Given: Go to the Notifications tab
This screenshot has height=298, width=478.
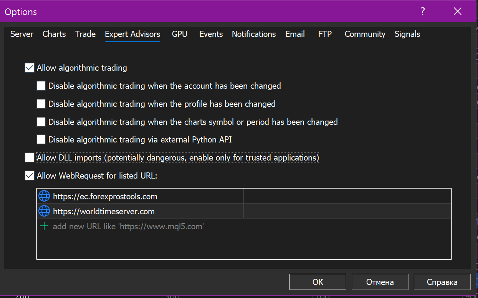Looking at the screenshot, I should pos(254,34).
